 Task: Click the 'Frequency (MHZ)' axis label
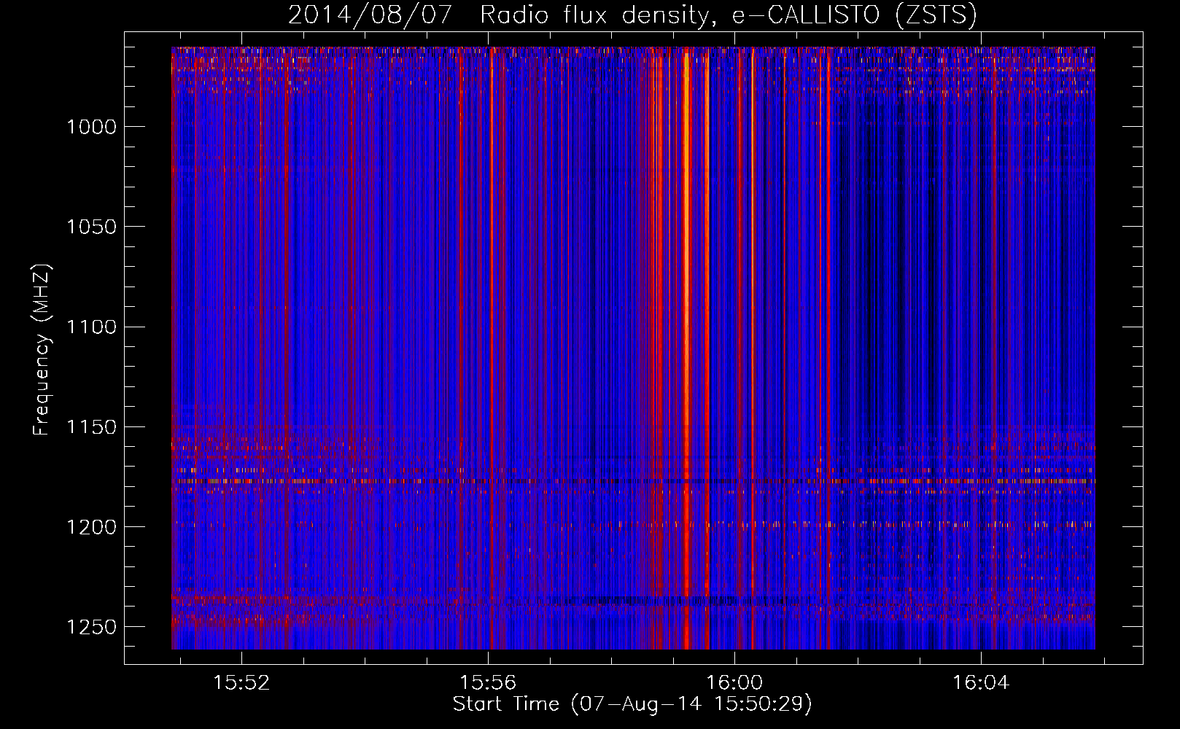[42, 350]
